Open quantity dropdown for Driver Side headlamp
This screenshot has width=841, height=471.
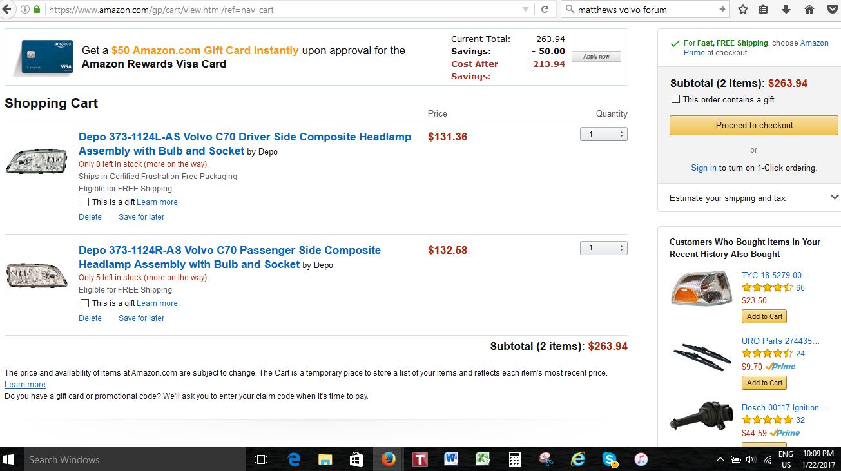(603, 134)
